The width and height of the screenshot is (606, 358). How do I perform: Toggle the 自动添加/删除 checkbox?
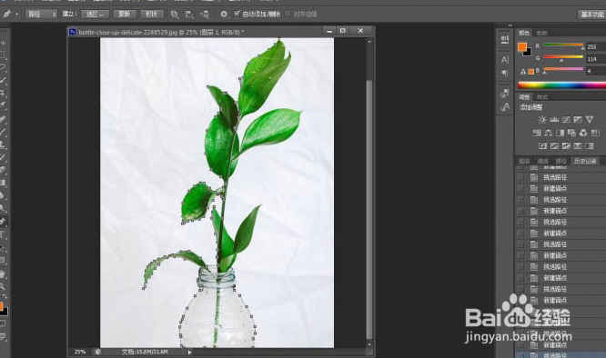click(x=237, y=14)
